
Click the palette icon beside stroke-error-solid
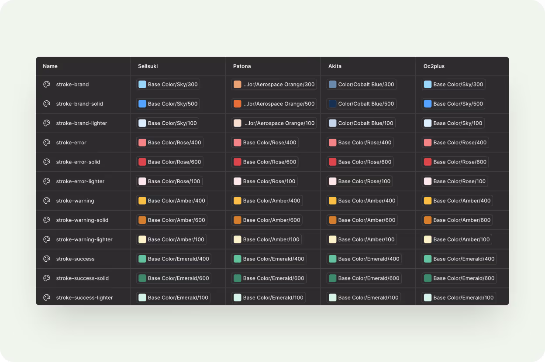47,162
